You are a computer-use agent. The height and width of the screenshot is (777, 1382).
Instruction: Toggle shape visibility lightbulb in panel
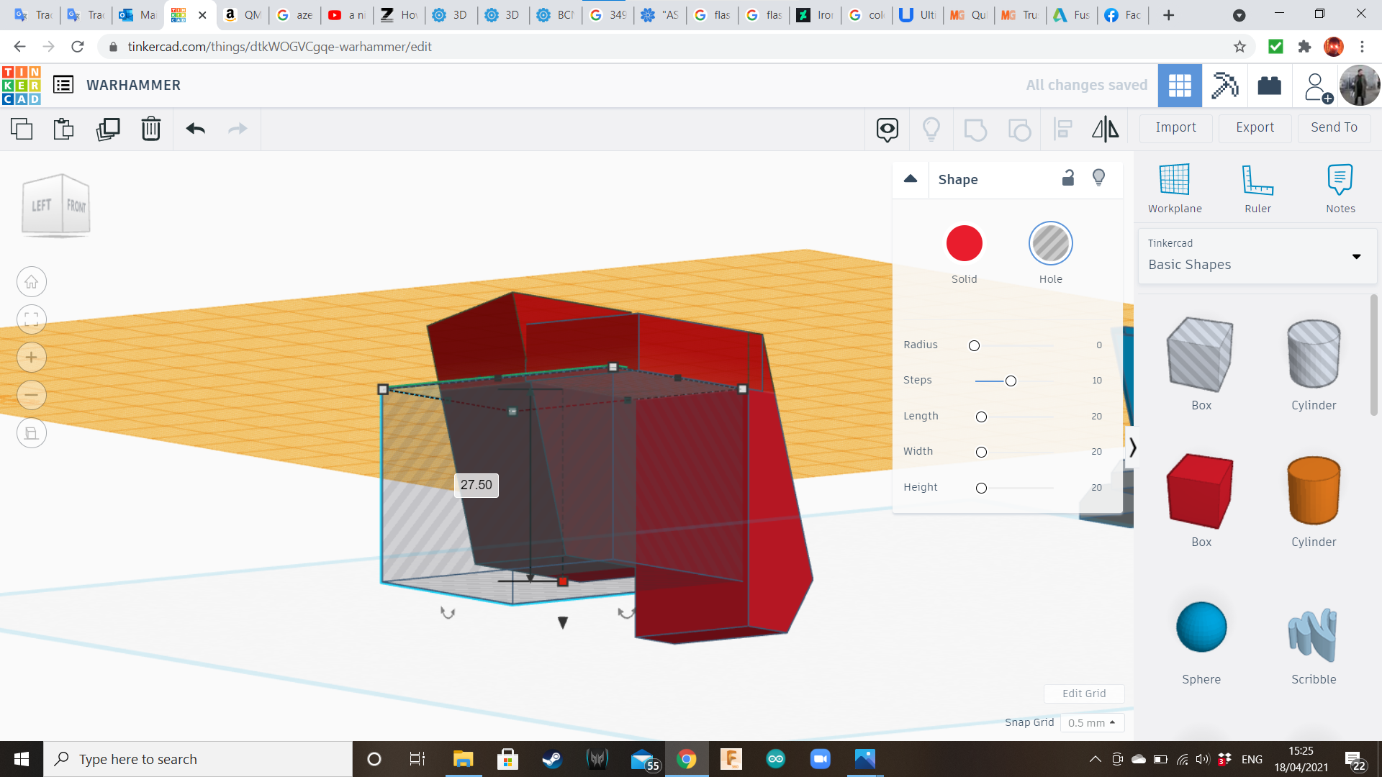[x=1098, y=178]
